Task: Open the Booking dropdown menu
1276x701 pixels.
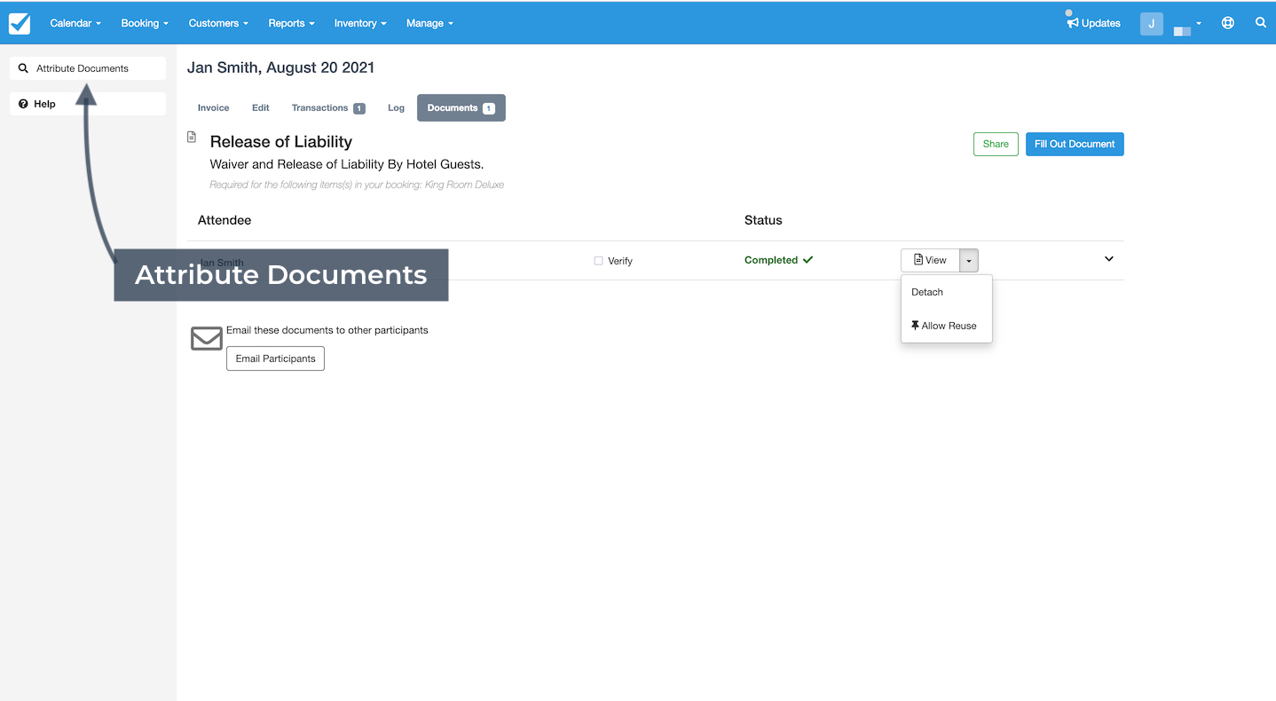Action: pos(145,23)
